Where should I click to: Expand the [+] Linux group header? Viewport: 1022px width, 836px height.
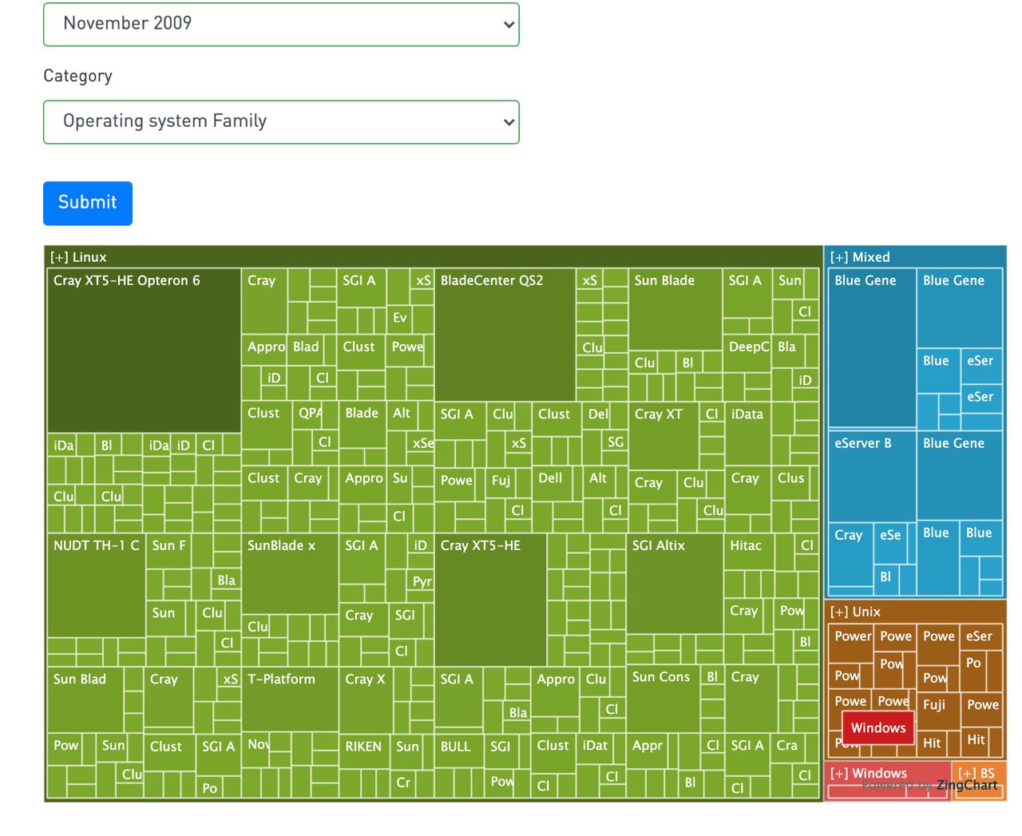tap(433, 257)
